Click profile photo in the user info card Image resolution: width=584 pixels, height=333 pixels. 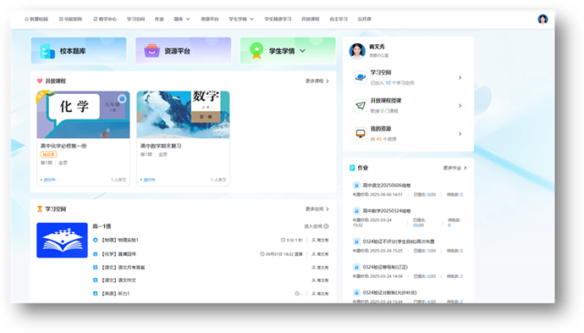point(357,51)
